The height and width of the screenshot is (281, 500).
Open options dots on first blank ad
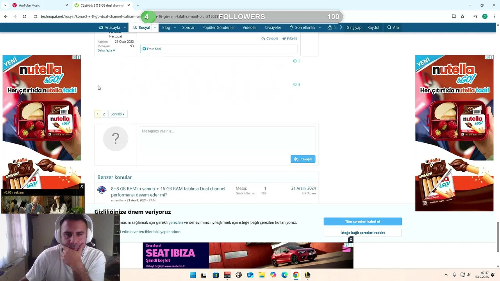299,61
